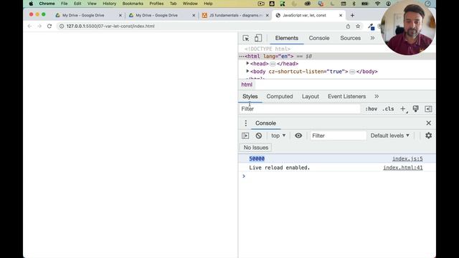Open console drawer three-dot menu

point(245,123)
